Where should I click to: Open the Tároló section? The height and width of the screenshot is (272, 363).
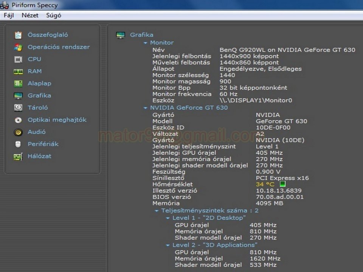pyautogui.click(x=38, y=108)
